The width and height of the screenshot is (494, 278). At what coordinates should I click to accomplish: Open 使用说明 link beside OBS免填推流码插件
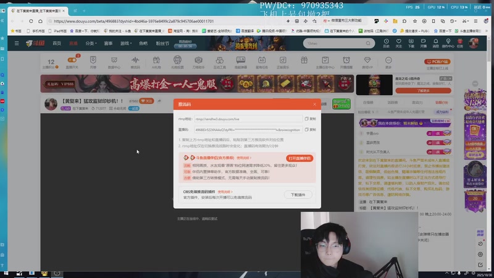click(x=225, y=192)
